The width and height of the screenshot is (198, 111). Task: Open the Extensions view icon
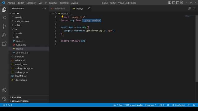(x=4, y=44)
